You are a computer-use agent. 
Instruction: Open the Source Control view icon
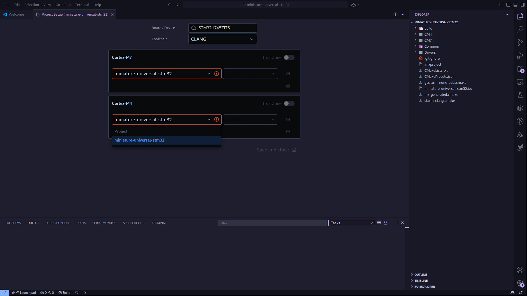click(520, 42)
